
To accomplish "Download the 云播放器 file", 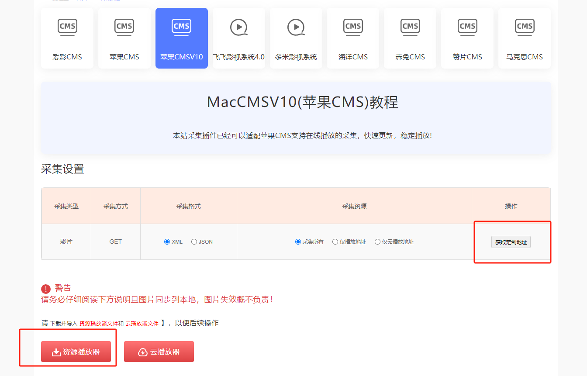I will (x=159, y=352).
